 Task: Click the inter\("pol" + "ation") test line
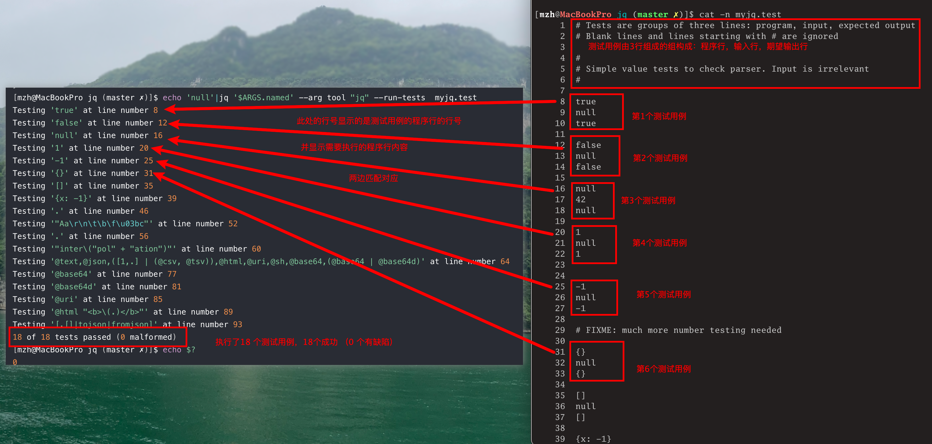click(137, 249)
